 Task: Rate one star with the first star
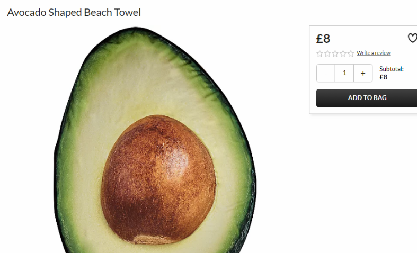click(320, 53)
